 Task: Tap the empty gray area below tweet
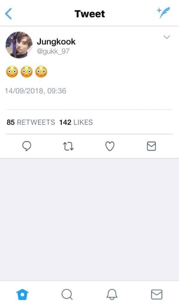[89, 220]
